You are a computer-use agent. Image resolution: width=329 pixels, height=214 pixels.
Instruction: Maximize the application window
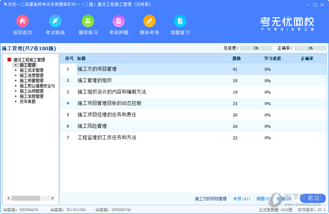click(x=315, y=5)
